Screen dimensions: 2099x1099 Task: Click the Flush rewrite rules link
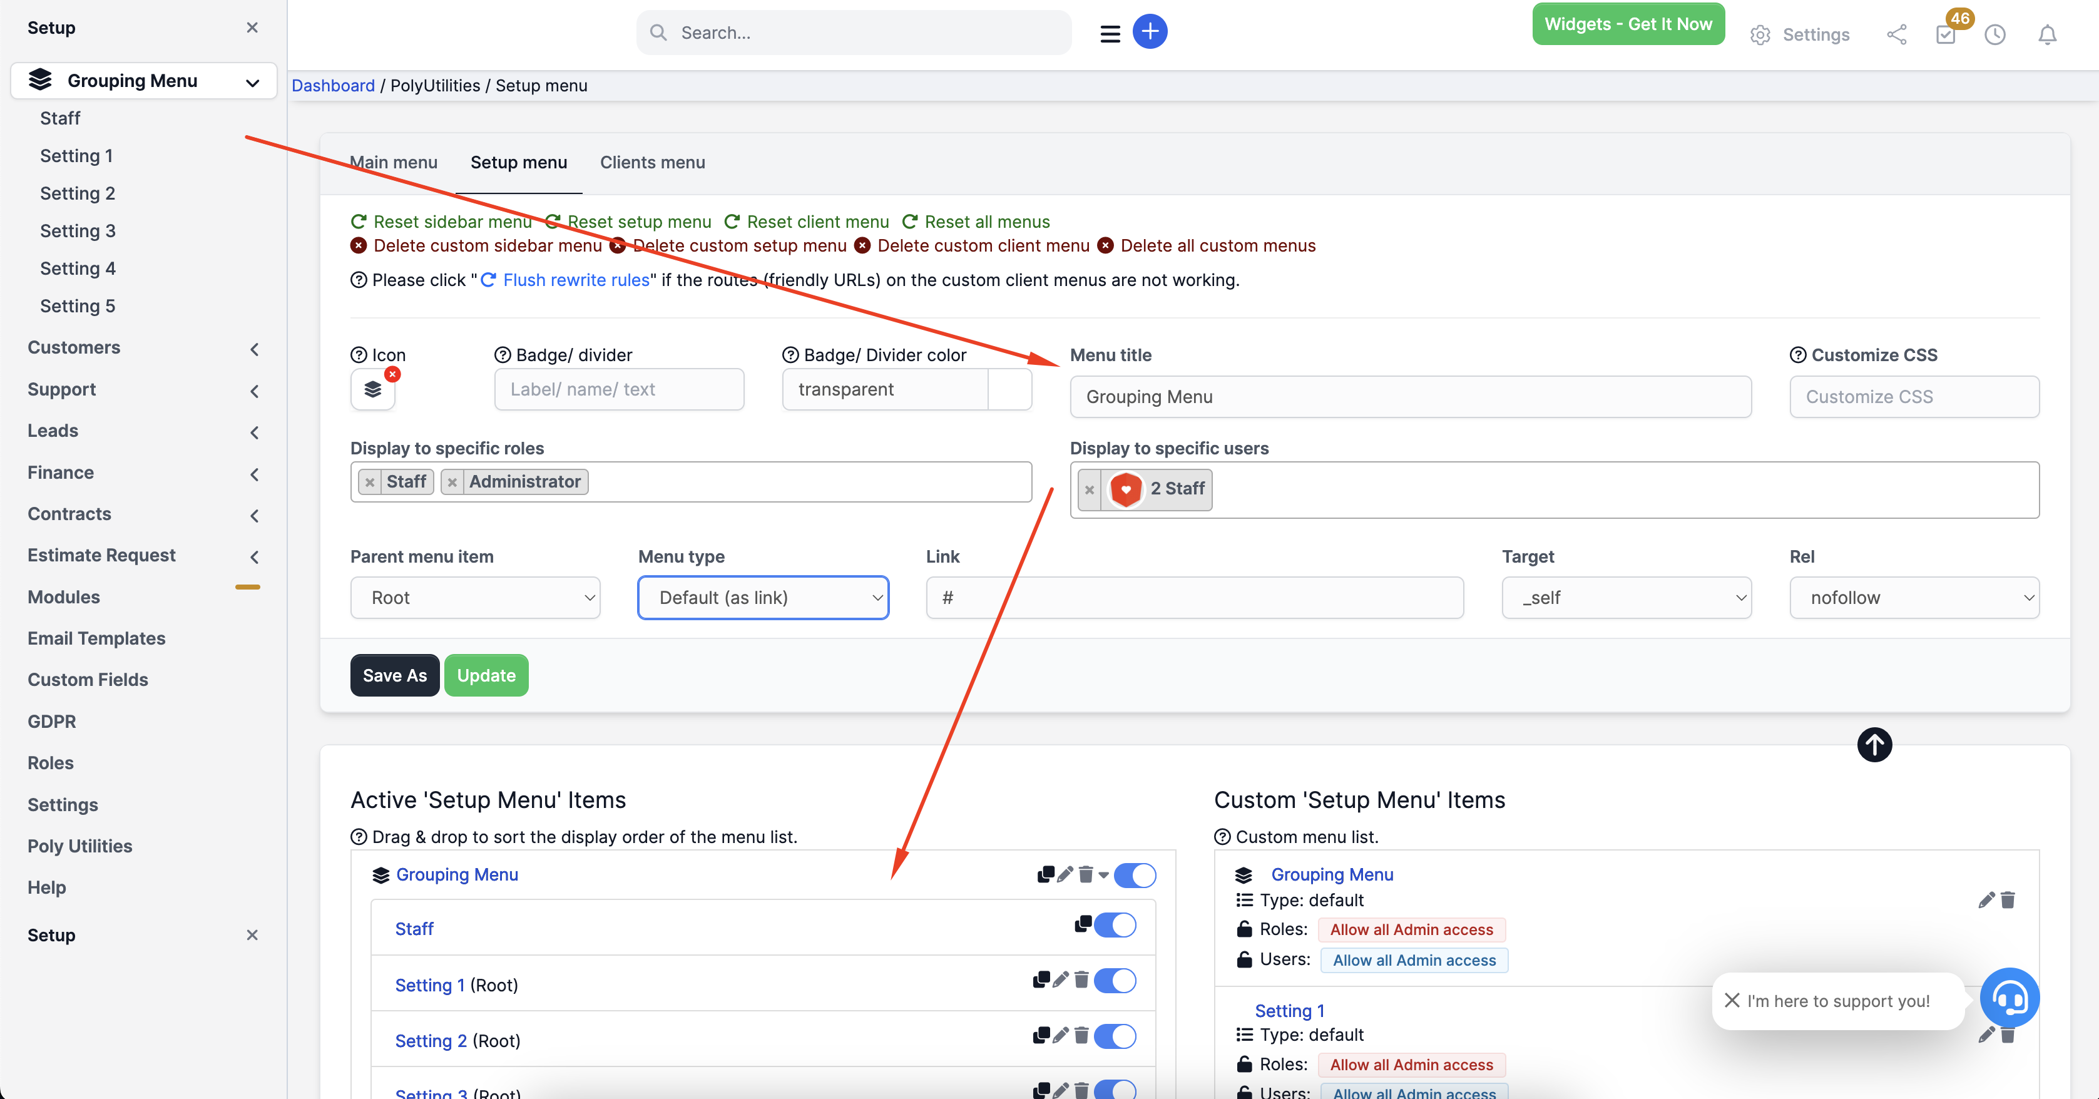pos(575,279)
